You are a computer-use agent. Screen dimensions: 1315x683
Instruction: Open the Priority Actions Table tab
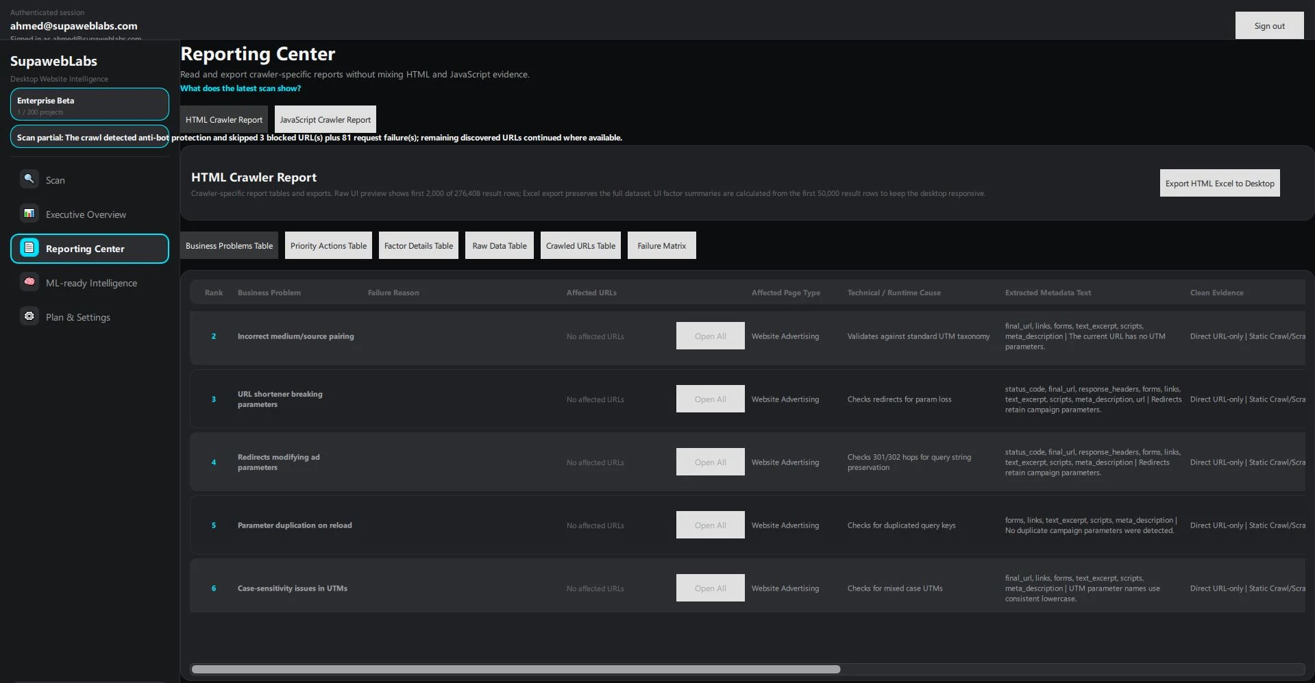328,245
